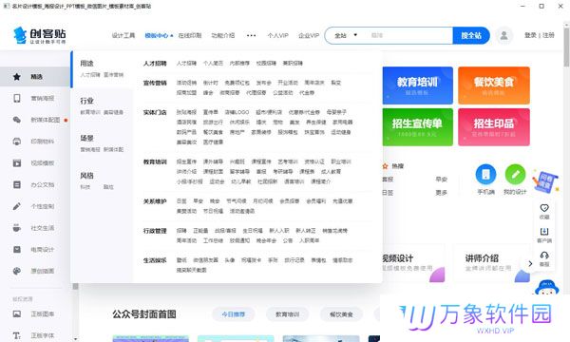This screenshot has height=342, width=570.
Task: Open the blue 教育培训 banner card
Action: 417,85
